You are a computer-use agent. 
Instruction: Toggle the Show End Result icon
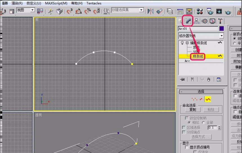(192, 79)
